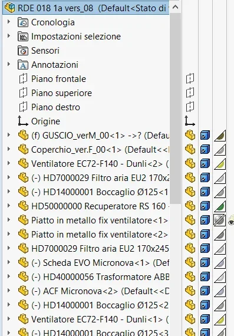Click the Sensori folder icon

(23, 51)
